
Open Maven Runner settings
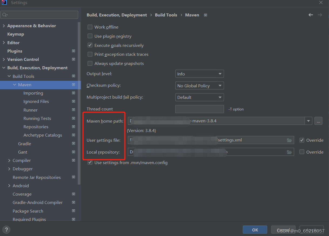click(30, 110)
